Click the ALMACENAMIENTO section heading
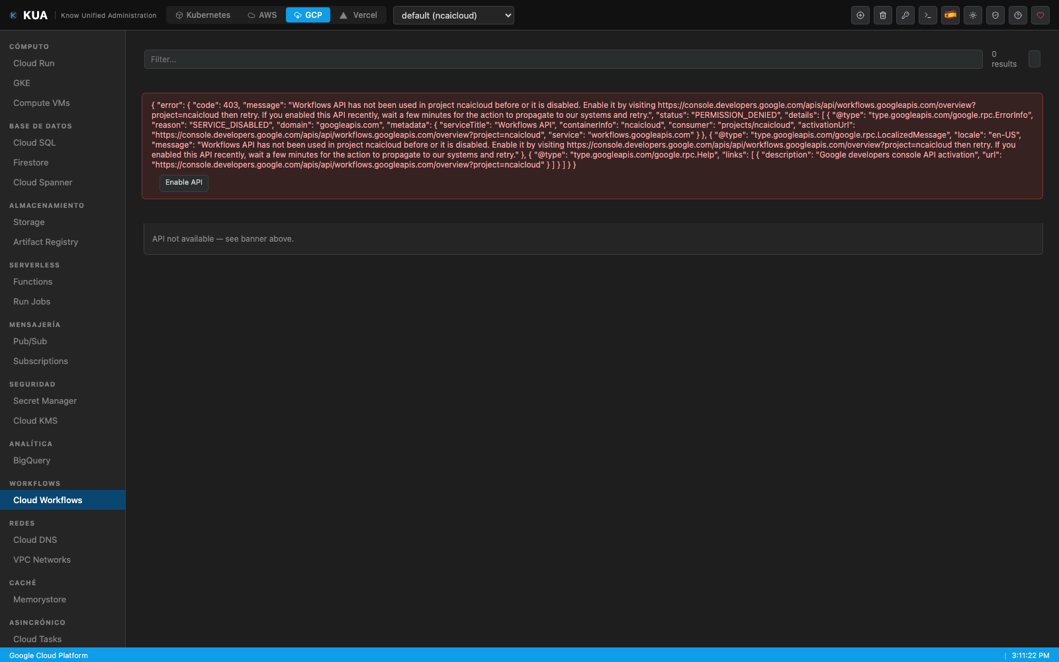 point(47,206)
